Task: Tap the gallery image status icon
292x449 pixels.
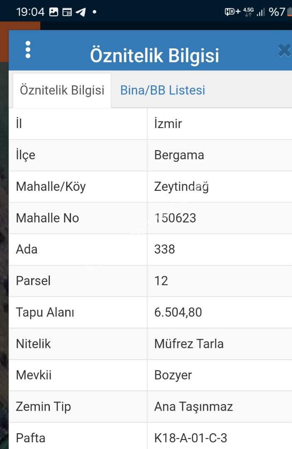Action: pos(54,12)
